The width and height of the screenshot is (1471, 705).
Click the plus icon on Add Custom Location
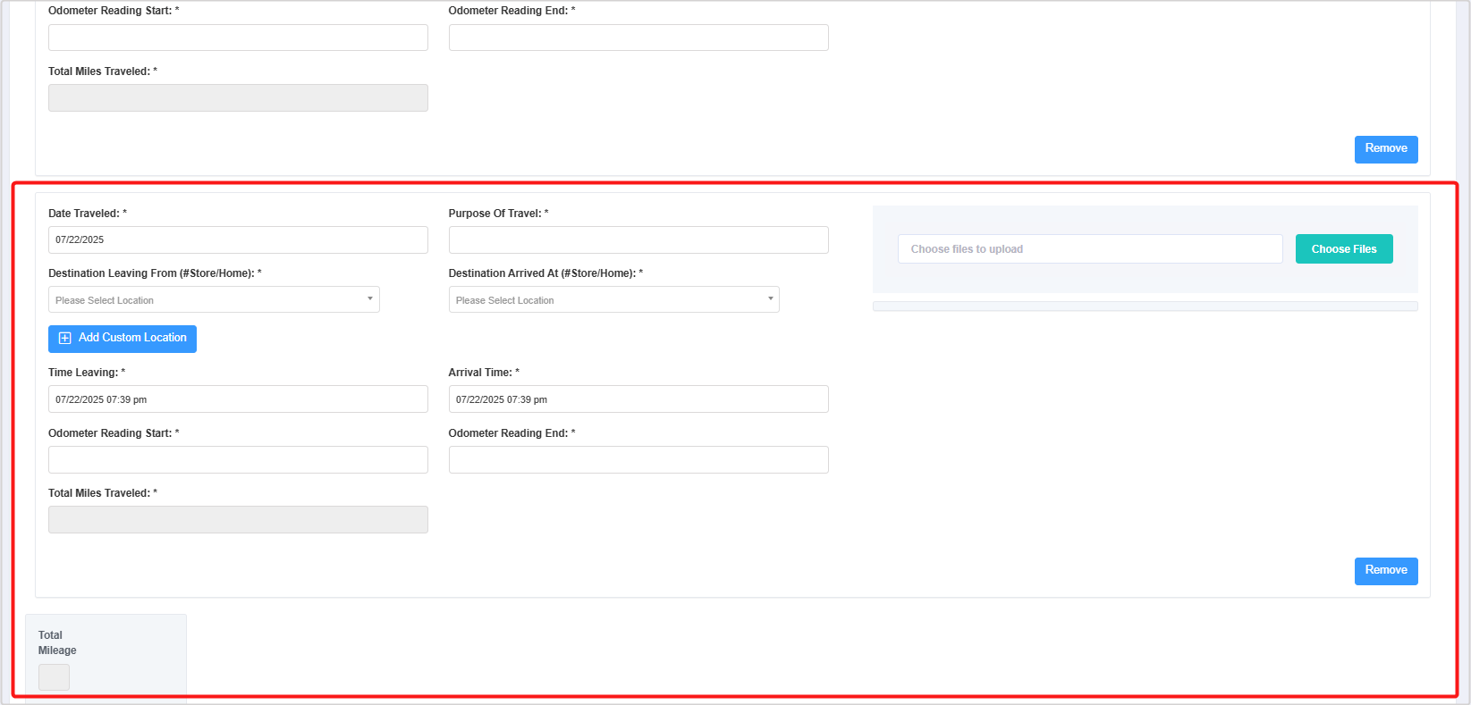pos(64,339)
